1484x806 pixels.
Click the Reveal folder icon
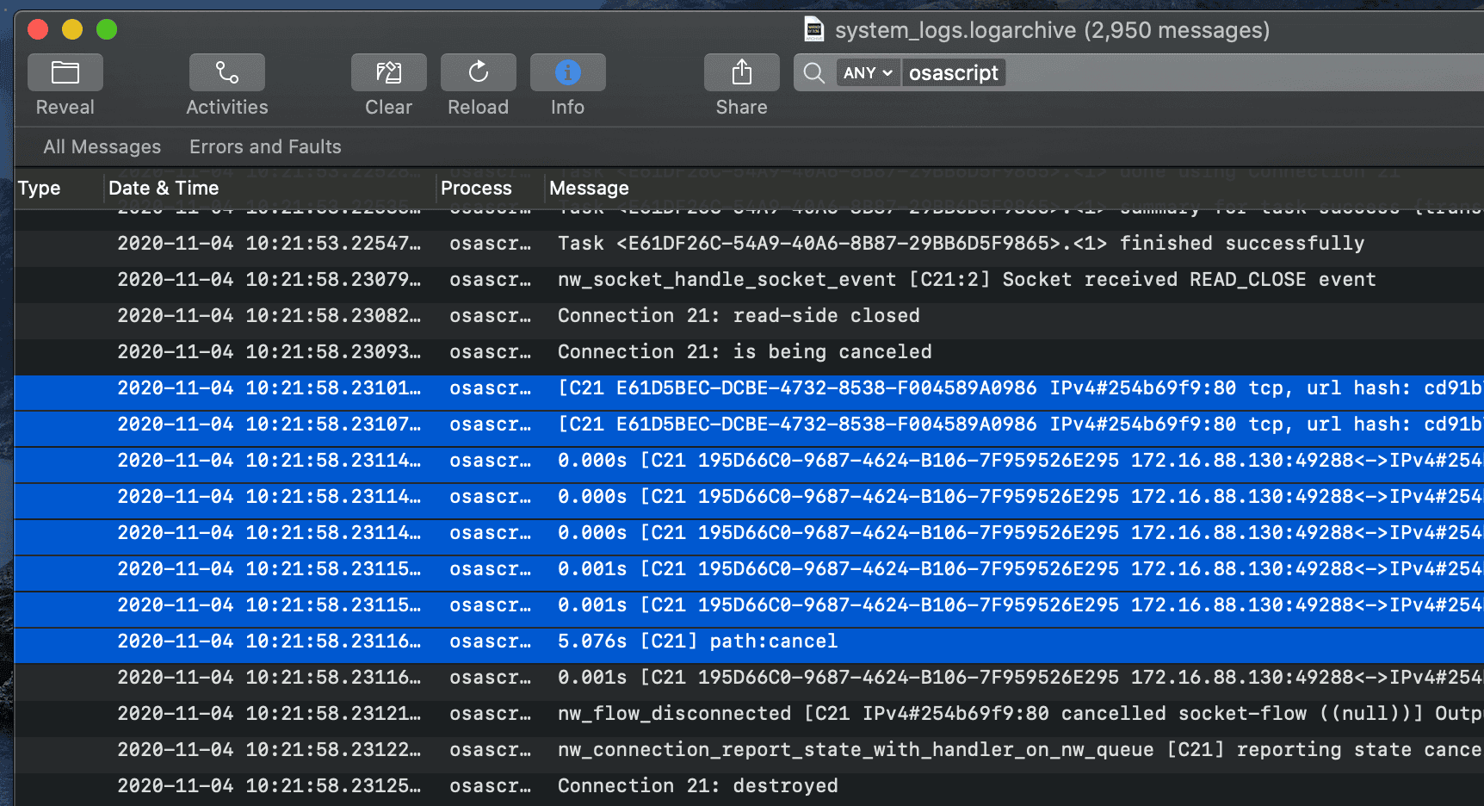[65, 72]
